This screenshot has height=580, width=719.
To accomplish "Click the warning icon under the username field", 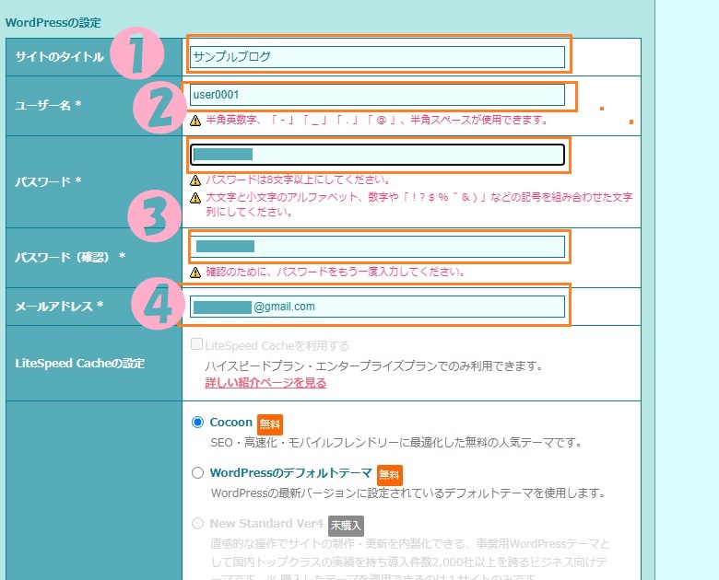I will 195,121.
